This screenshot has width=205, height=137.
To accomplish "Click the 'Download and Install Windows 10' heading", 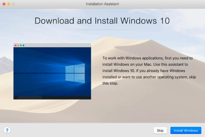I will pos(102,21).
